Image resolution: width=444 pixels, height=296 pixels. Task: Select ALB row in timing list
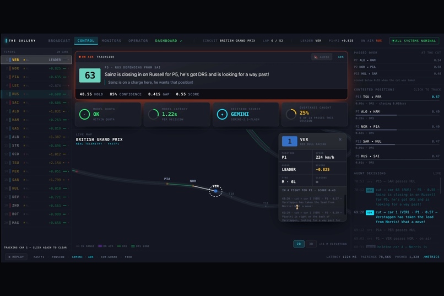[36, 137]
